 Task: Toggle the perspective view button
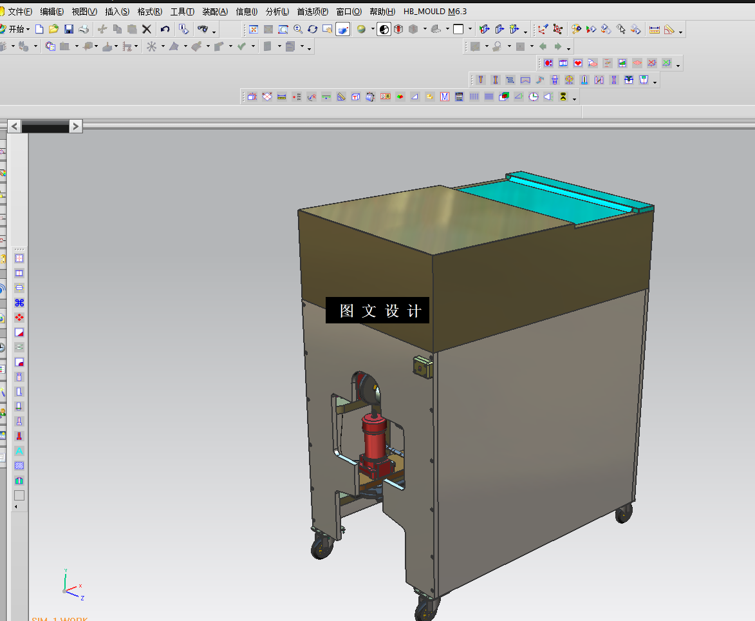pyautogui.click(x=343, y=30)
